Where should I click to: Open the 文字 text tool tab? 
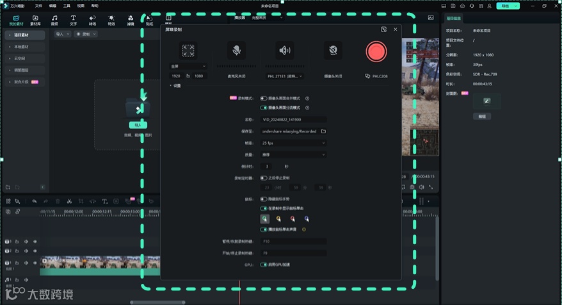click(x=73, y=20)
